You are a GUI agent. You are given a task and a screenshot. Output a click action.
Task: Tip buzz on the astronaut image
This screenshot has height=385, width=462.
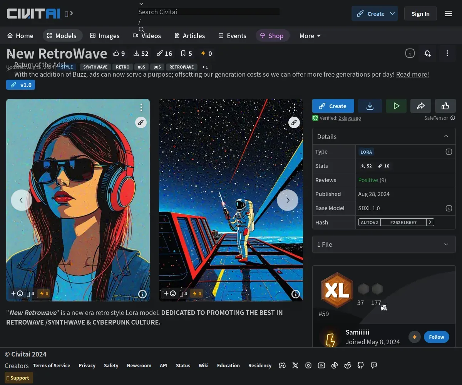(196, 293)
